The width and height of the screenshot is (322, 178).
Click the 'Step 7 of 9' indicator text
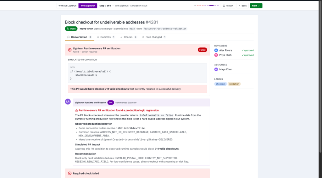(x=105, y=6)
